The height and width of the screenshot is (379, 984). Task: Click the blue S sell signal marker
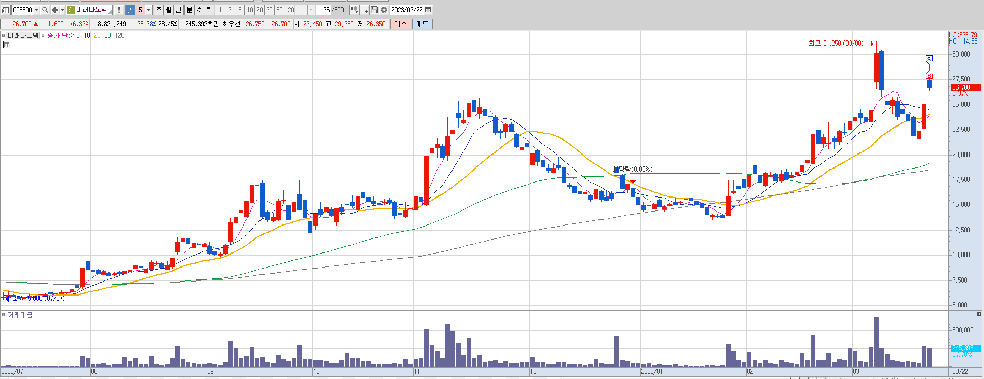[929, 59]
